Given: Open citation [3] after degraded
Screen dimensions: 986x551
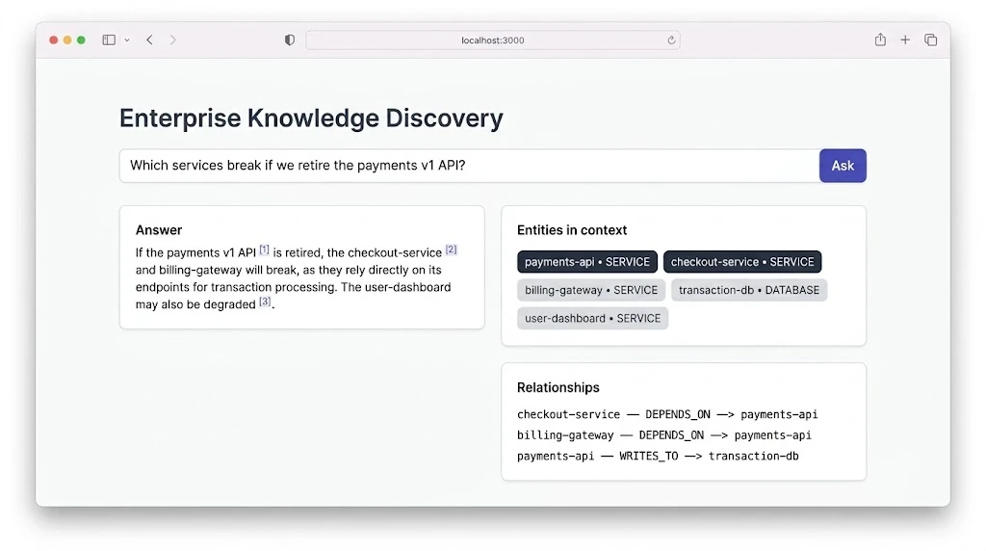Looking at the screenshot, I should [265, 302].
